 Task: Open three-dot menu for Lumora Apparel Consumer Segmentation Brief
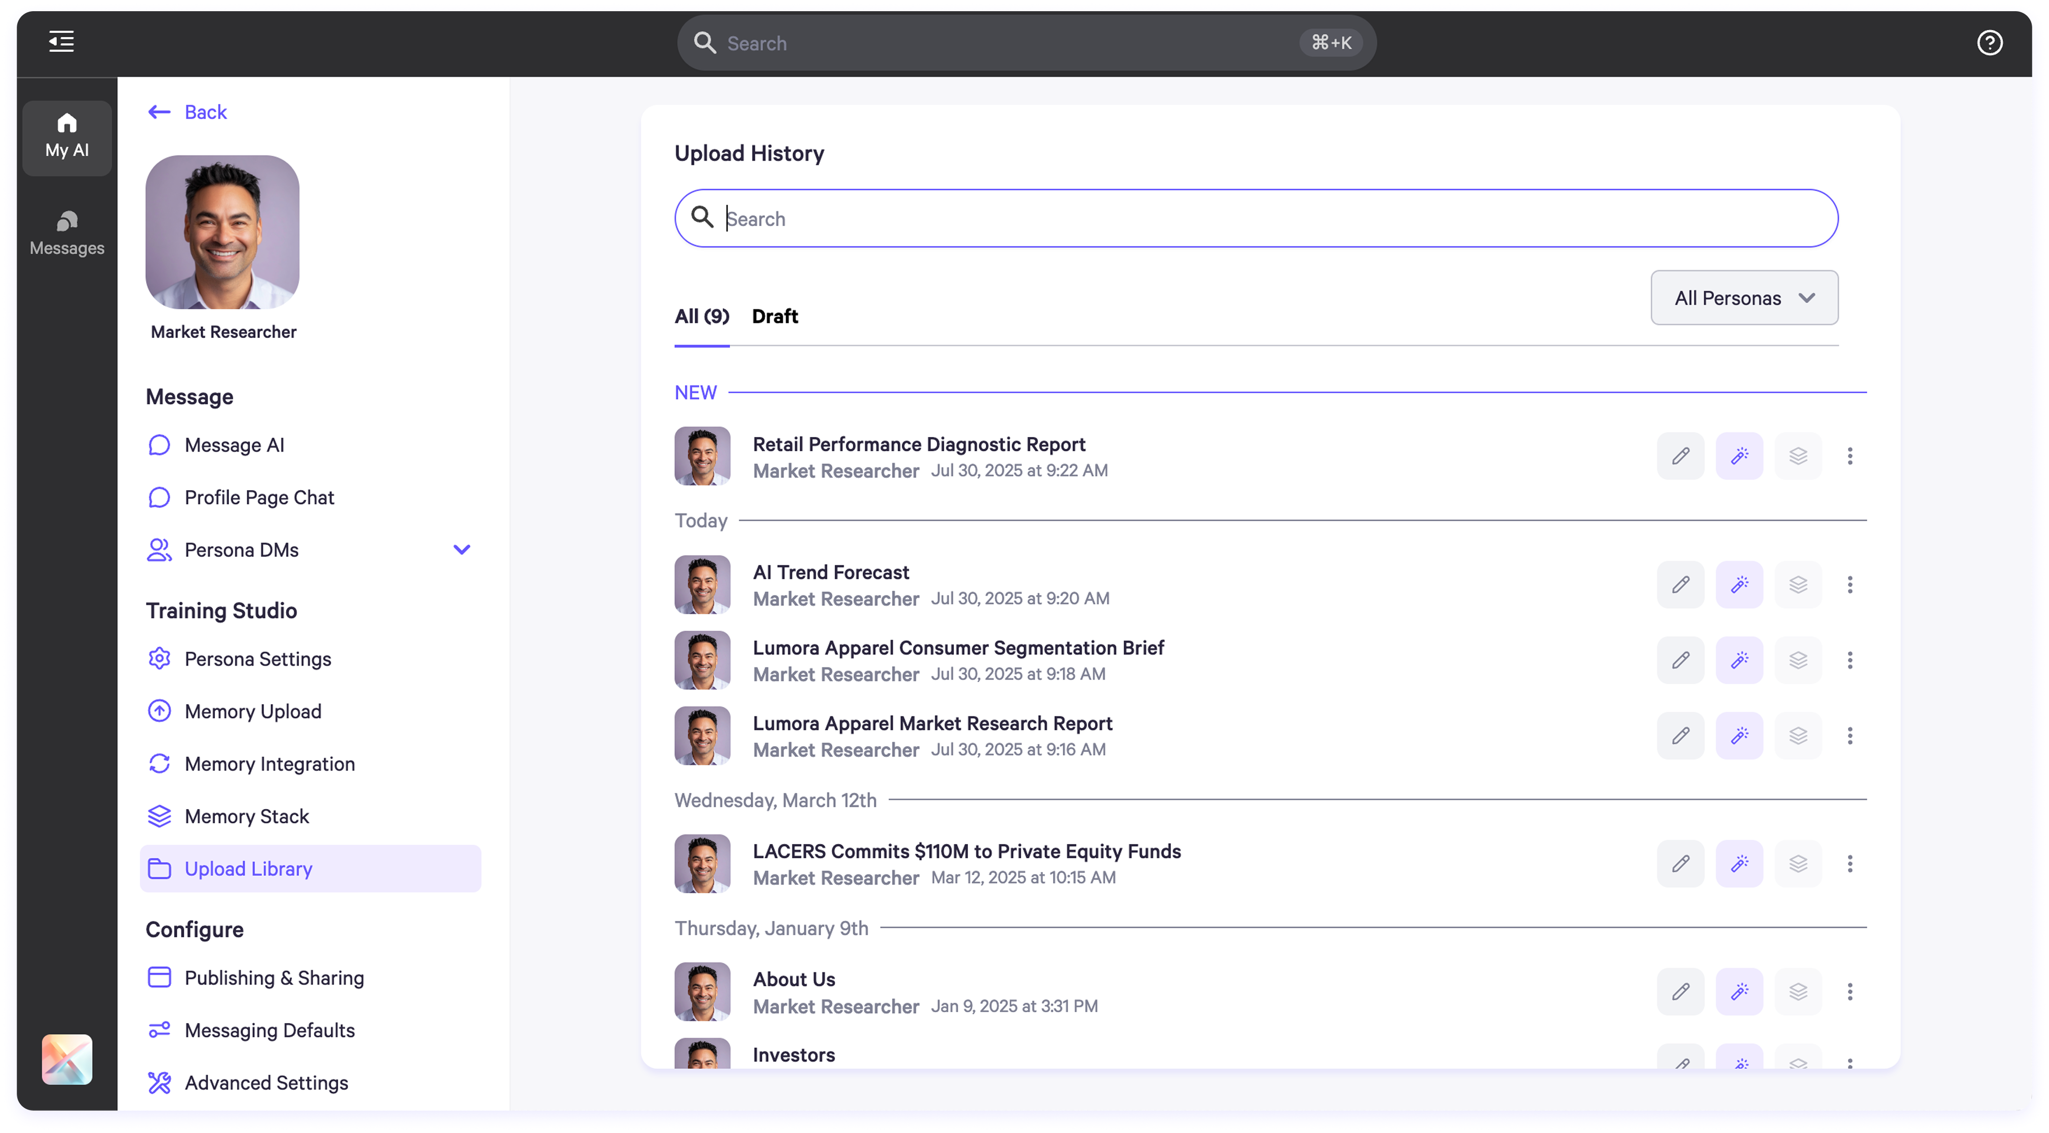click(1849, 660)
